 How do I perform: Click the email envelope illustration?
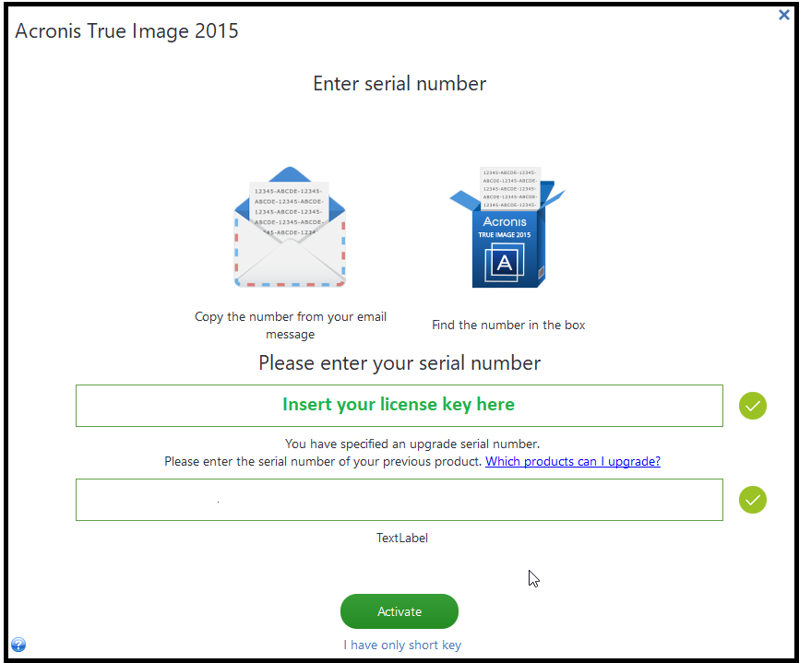(290, 227)
